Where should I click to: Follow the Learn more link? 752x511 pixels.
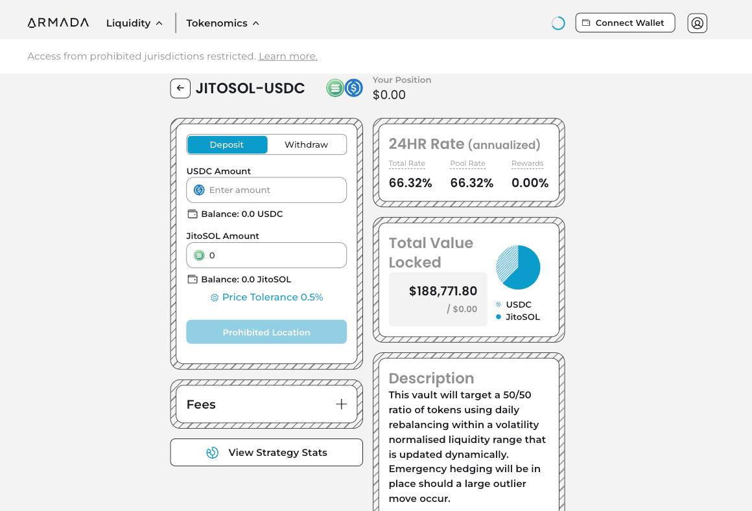[x=288, y=56]
